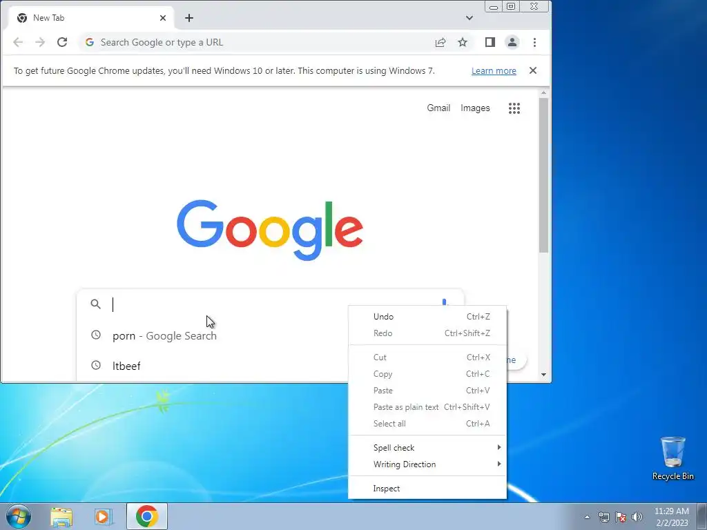Click the Action Center flag icon
The image size is (707, 530).
tap(621, 517)
